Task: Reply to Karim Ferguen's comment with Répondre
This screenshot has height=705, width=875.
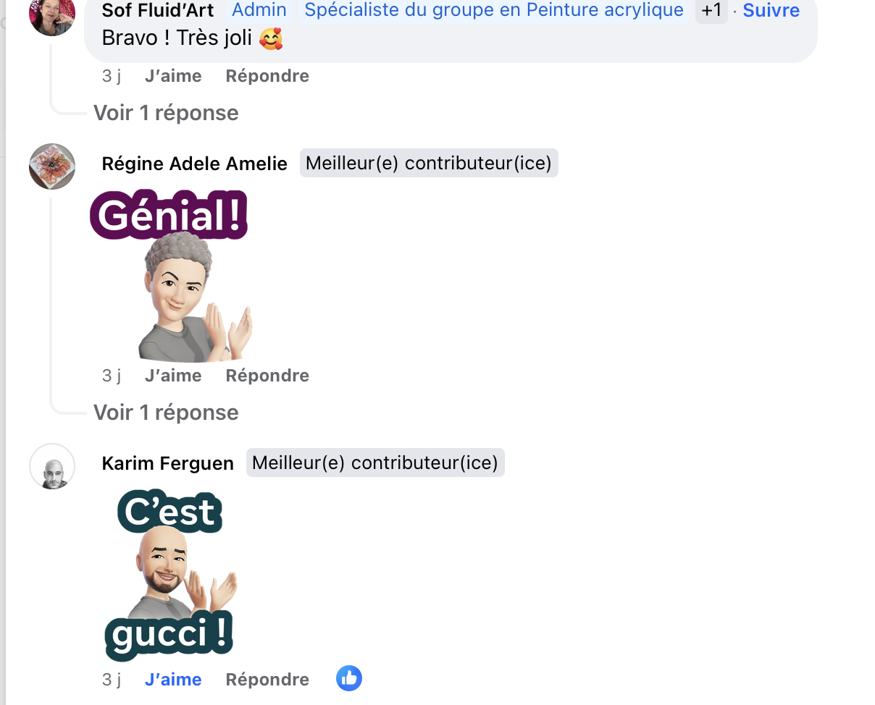Action: 267,680
